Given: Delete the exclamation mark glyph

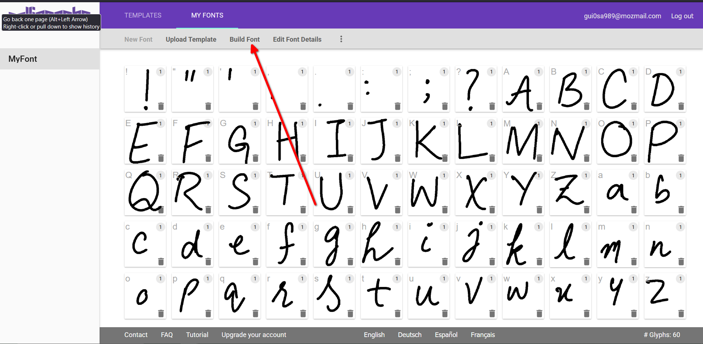Looking at the screenshot, I should click(x=161, y=106).
